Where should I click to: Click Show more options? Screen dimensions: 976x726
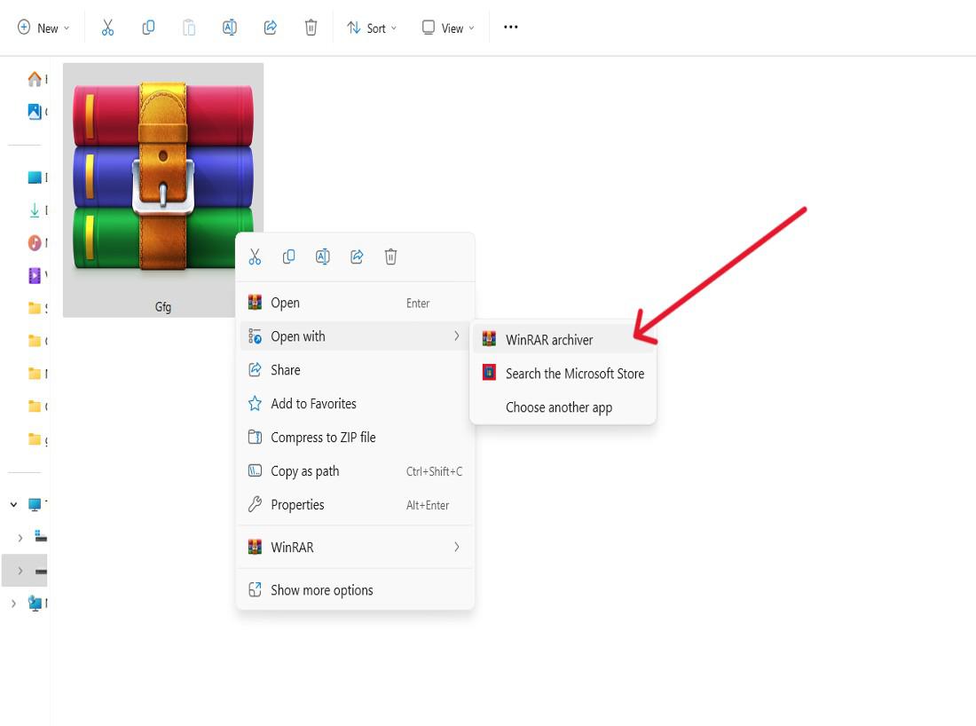pos(355,589)
